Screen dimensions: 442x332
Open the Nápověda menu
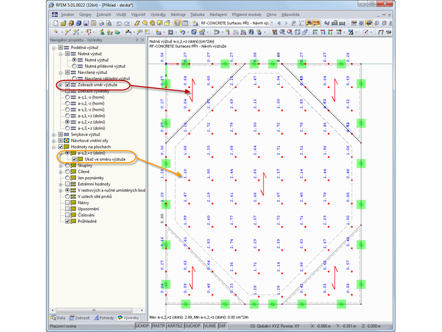(290, 15)
